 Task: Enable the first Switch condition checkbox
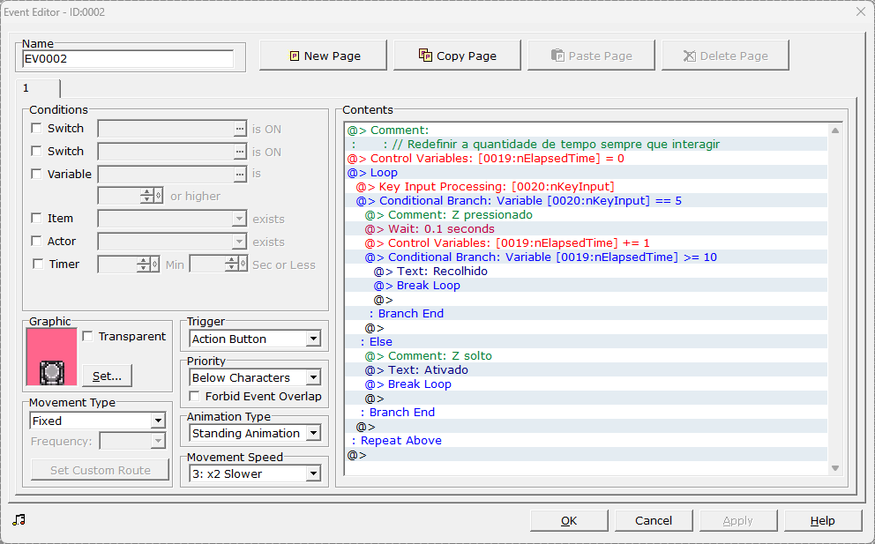[x=36, y=129]
